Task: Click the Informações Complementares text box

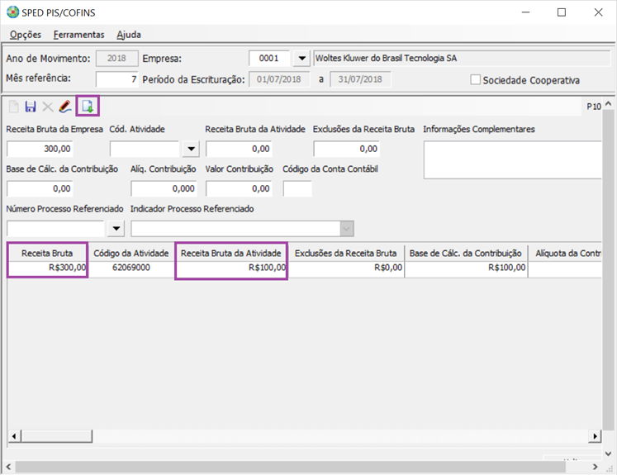Action: [512, 159]
